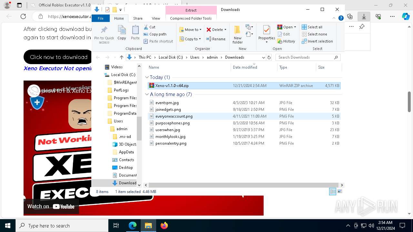Viewport: 413px width, 232px height.
Task: Select monthlylooks.jpg file
Action: point(244,137)
